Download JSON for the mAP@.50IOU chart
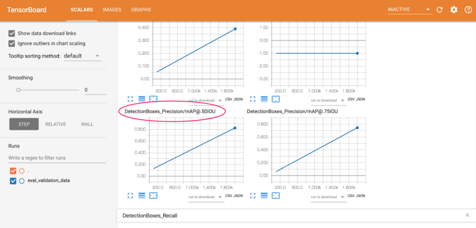The height and width of the screenshot is (228, 476). pyautogui.click(x=239, y=196)
